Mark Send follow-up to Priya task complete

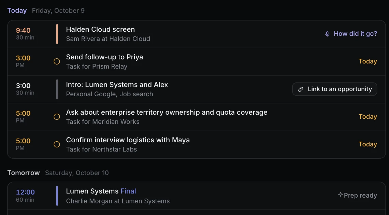57,61
